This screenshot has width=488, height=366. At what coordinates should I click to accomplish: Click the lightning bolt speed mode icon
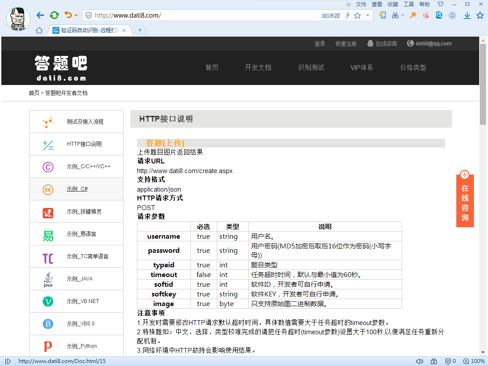pos(348,15)
